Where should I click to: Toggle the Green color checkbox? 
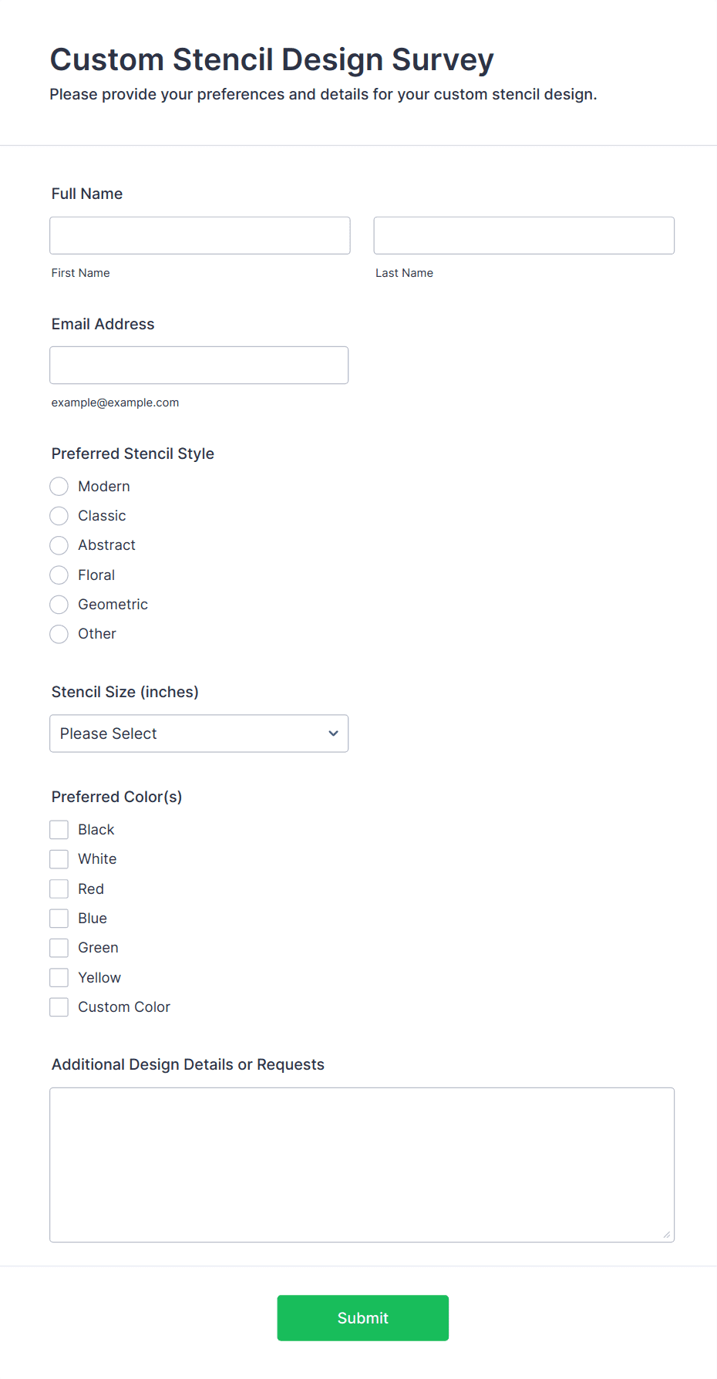[x=59, y=948]
